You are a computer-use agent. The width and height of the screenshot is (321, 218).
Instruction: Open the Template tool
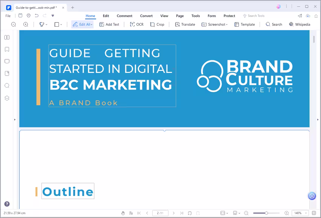pos(245,24)
